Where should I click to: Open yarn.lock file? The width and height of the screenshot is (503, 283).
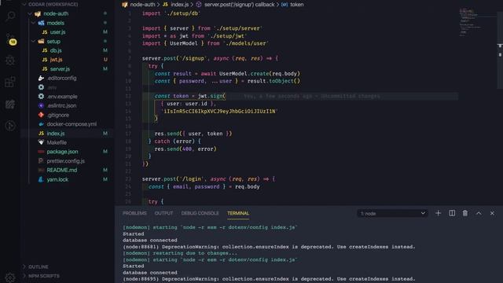click(57, 180)
